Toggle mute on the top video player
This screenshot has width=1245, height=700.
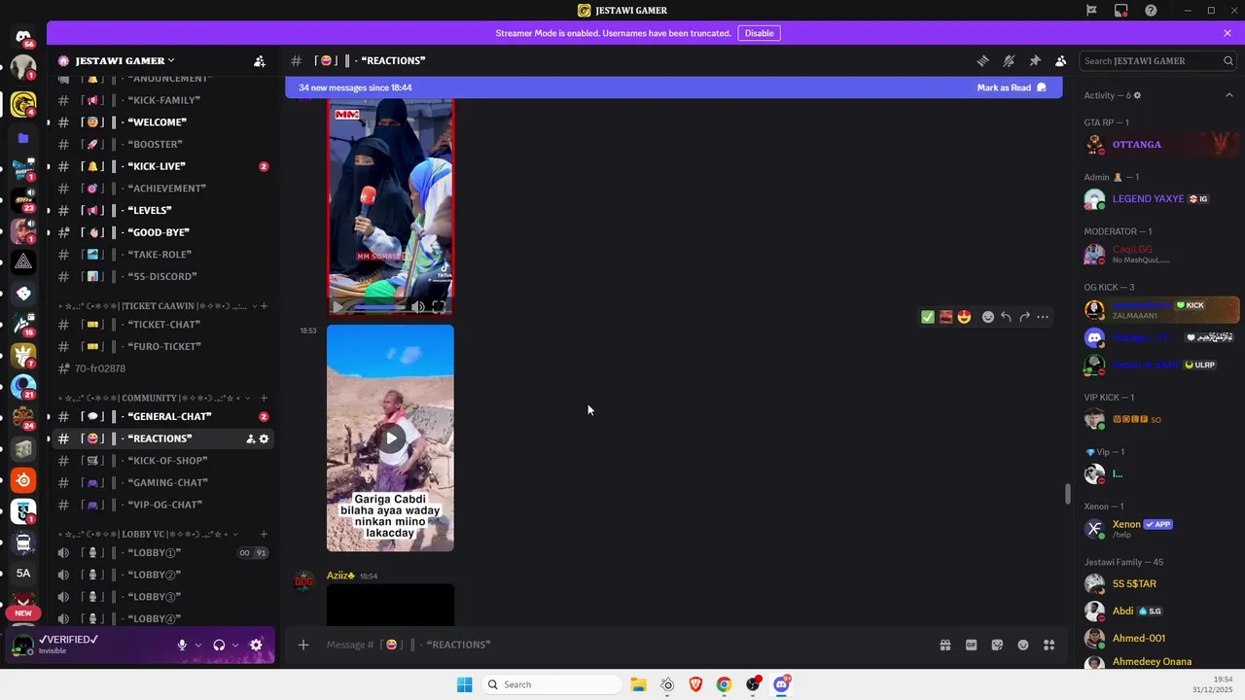(417, 306)
